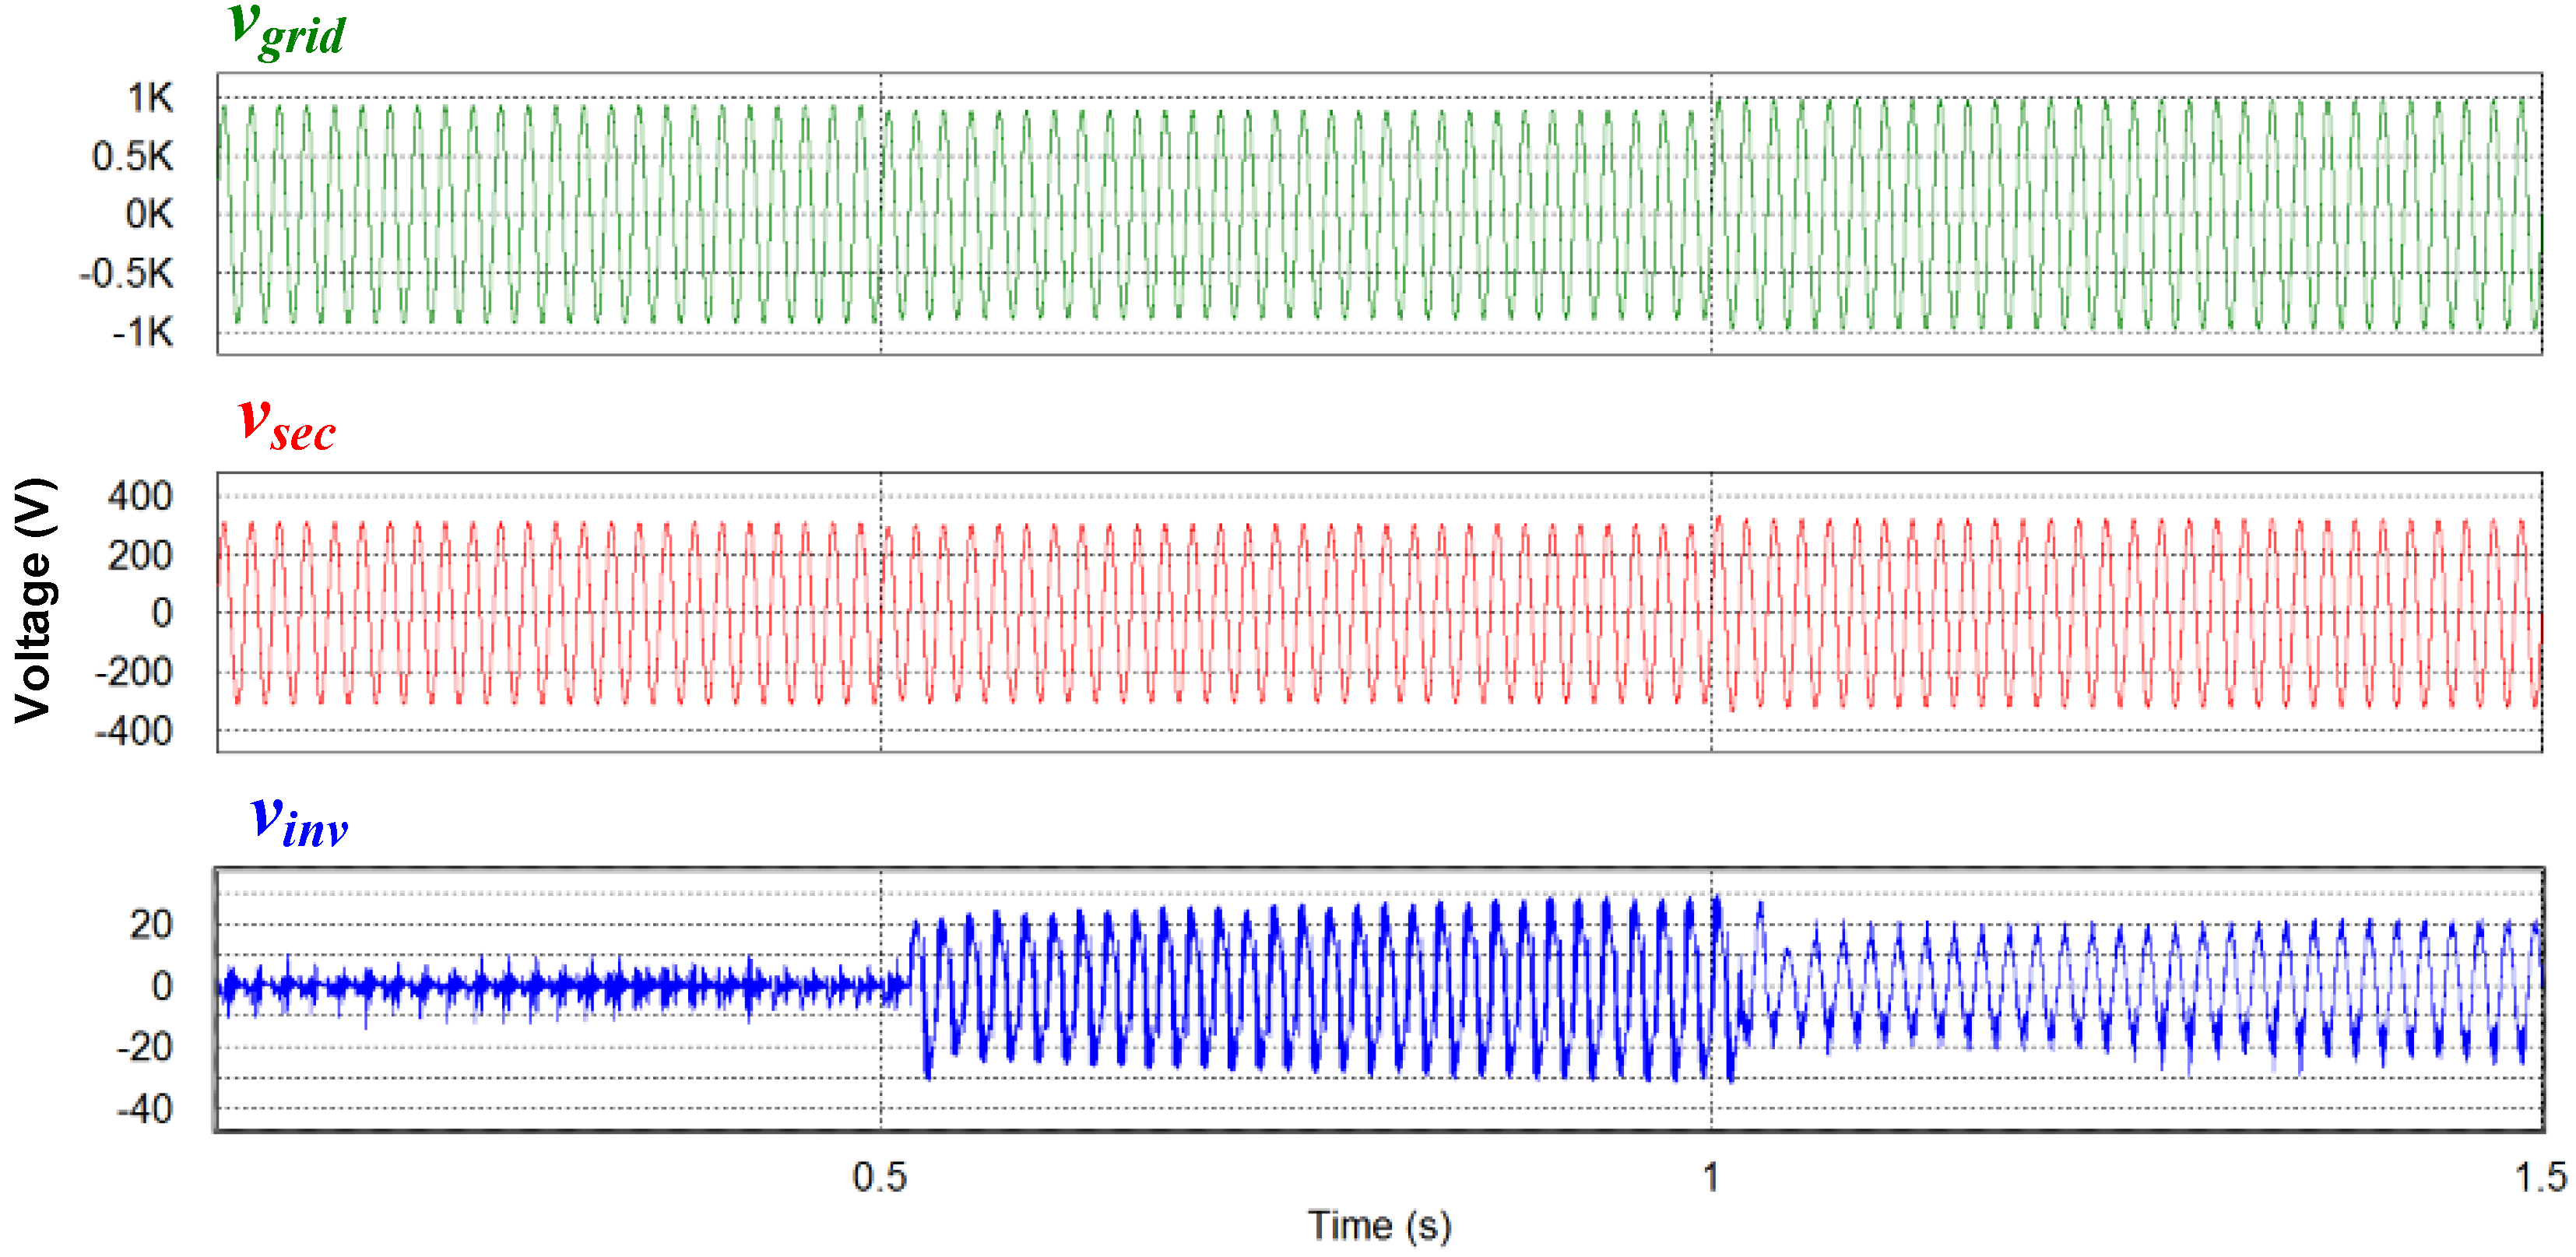Click the -40 tick on v_inv axis

tap(144, 1109)
